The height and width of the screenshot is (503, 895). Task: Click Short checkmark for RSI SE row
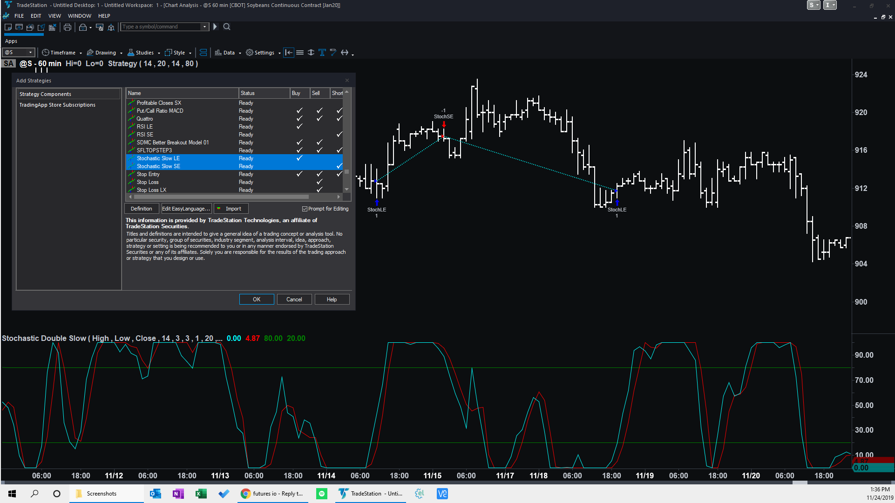[339, 135]
